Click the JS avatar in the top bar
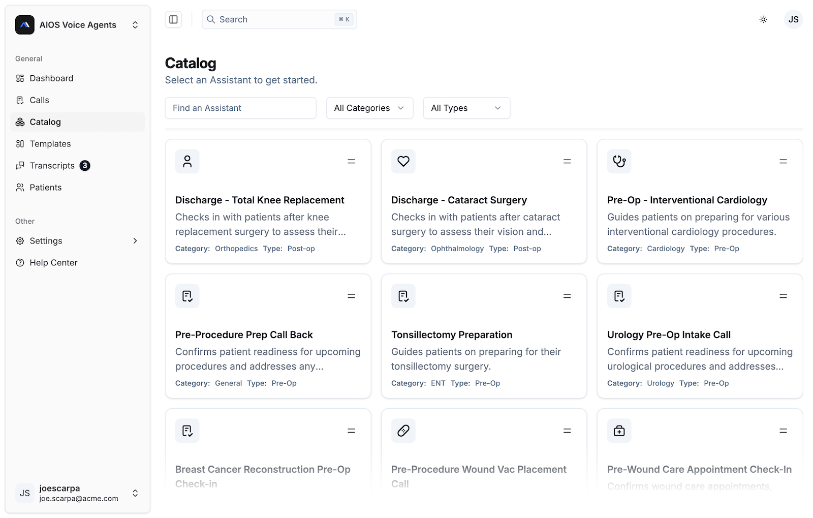813x518 pixels. pos(793,19)
